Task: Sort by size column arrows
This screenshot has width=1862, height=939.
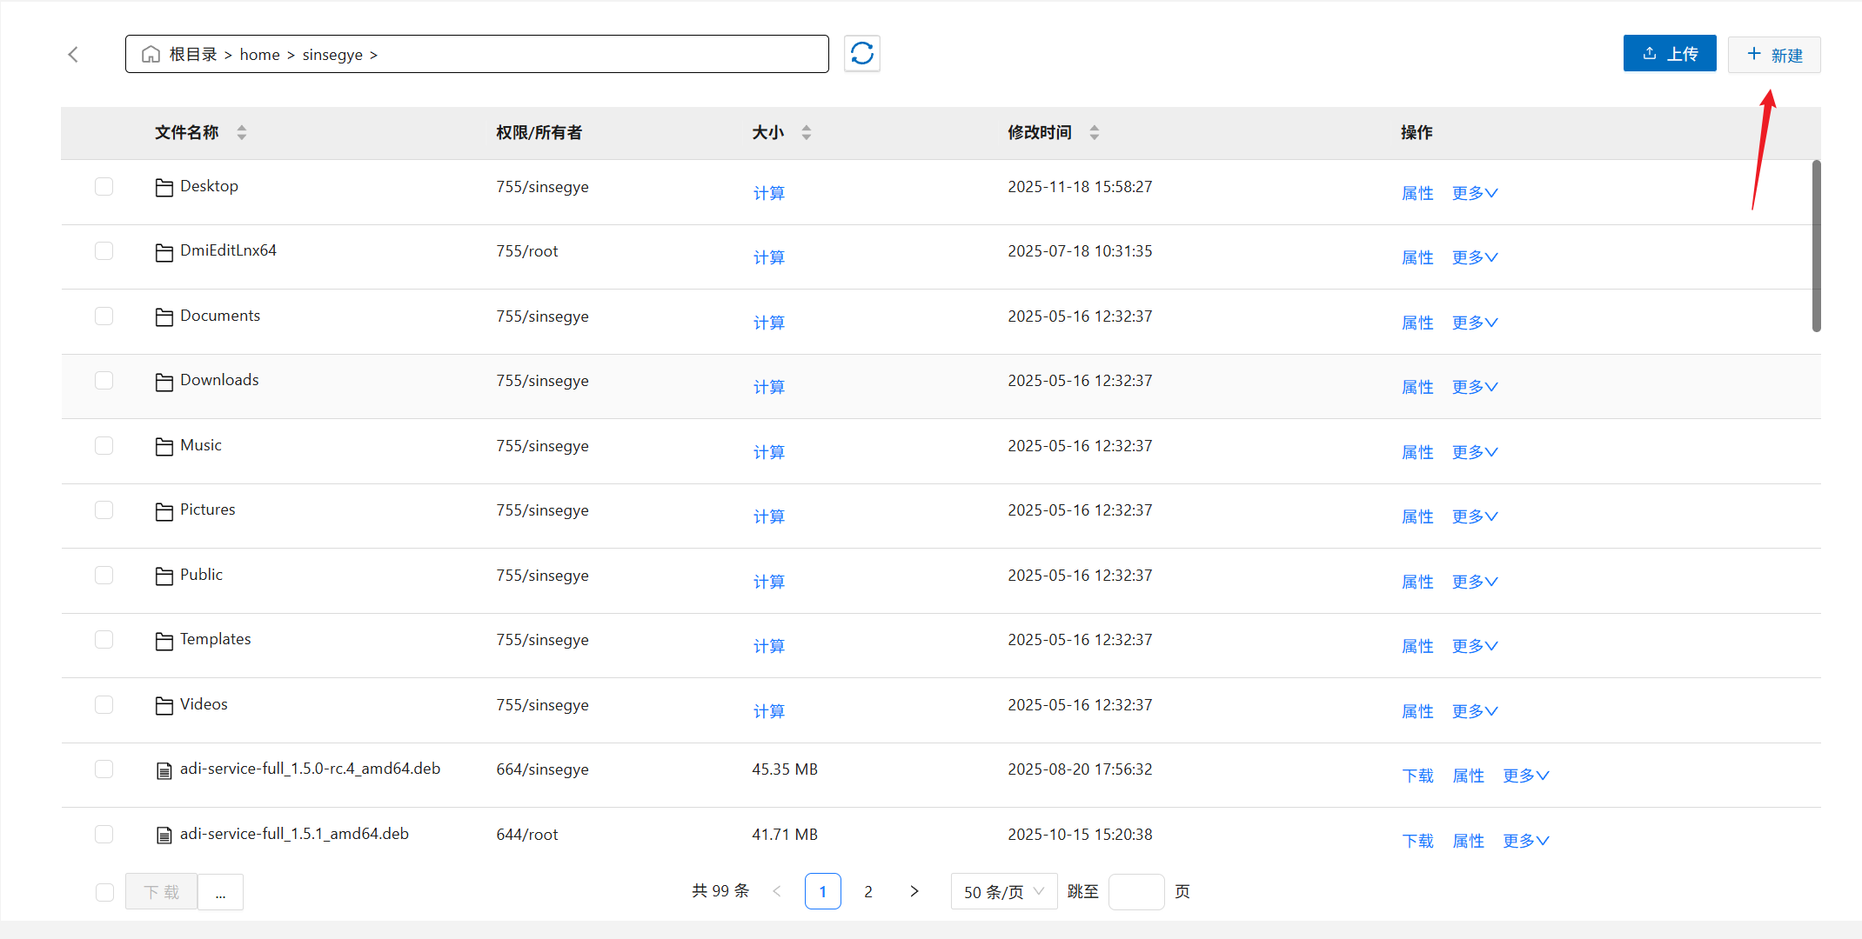Action: click(x=807, y=132)
